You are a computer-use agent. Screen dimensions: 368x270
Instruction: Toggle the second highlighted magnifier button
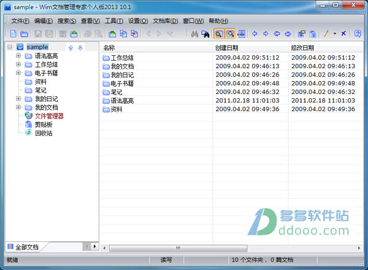pyautogui.click(x=230, y=34)
